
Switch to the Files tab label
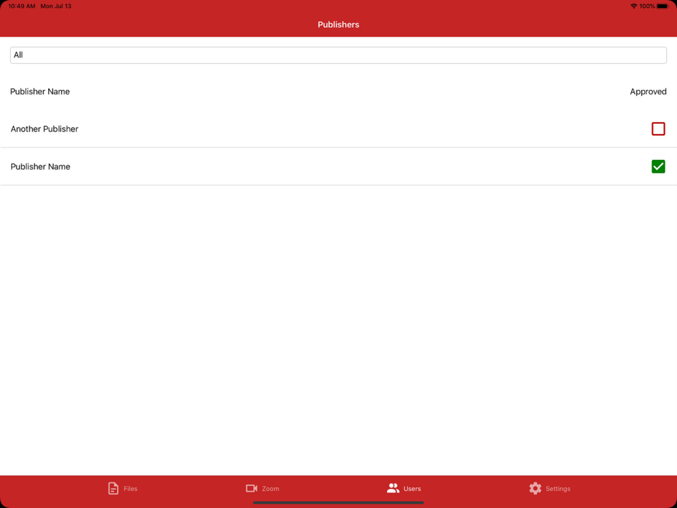[x=131, y=488]
